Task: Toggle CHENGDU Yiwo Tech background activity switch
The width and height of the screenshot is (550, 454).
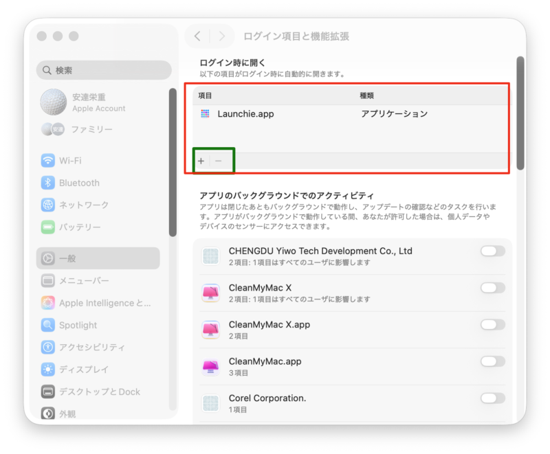Action: [492, 251]
